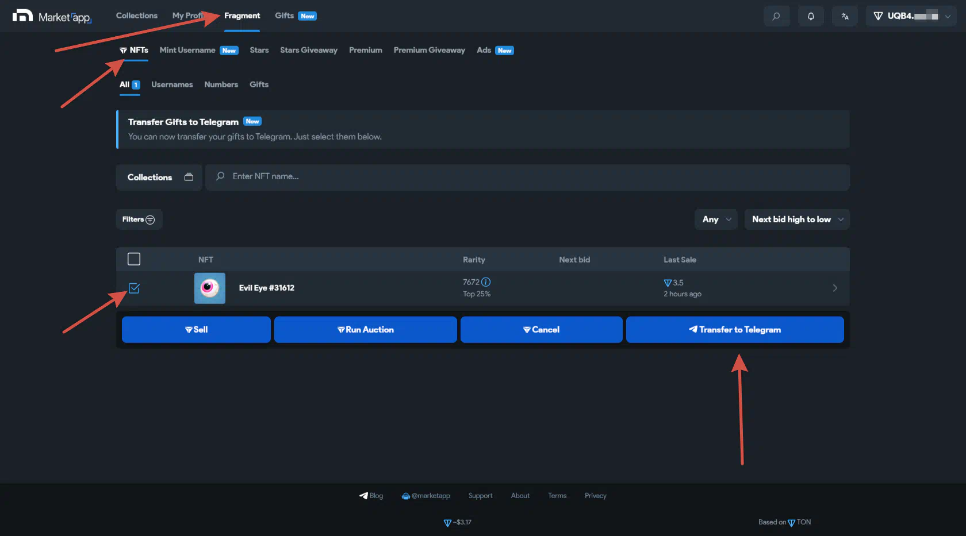Uncheck the Evil Eye #31612 checkbox

(x=134, y=288)
